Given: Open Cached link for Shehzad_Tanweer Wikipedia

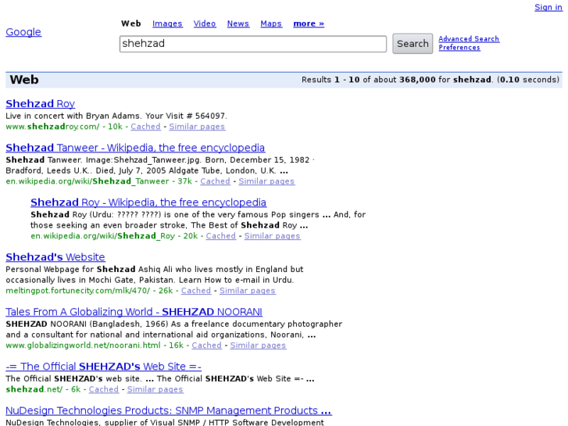Looking at the screenshot, I should tap(215, 181).
